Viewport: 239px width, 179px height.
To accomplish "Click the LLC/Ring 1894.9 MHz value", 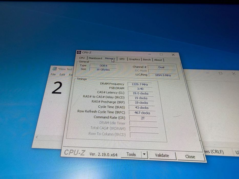I will pos(163,75).
